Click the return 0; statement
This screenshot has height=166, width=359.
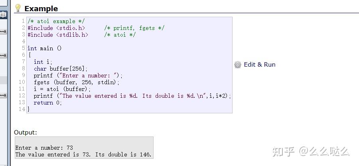tap(48, 103)
